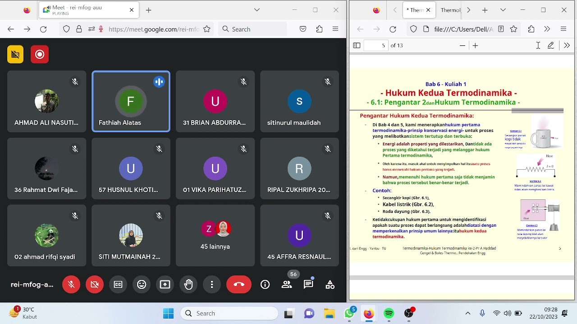Expand more toolbar tools in PDF browser window
The height and width of the screenshot is (324, 577).
547,29
